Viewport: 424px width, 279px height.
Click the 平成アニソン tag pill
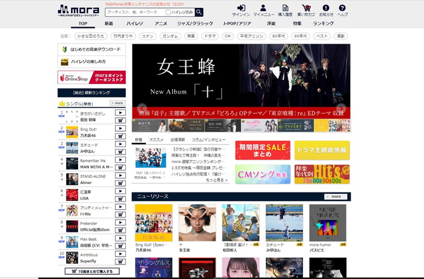251,36
